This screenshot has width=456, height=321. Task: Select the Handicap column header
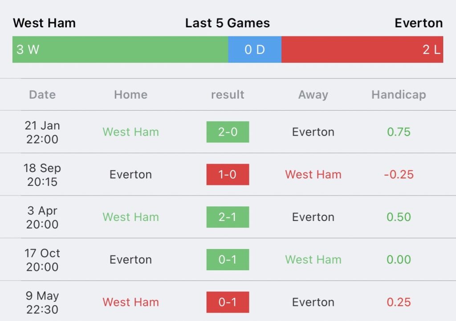pyautogui.click(x=399, y=95)
